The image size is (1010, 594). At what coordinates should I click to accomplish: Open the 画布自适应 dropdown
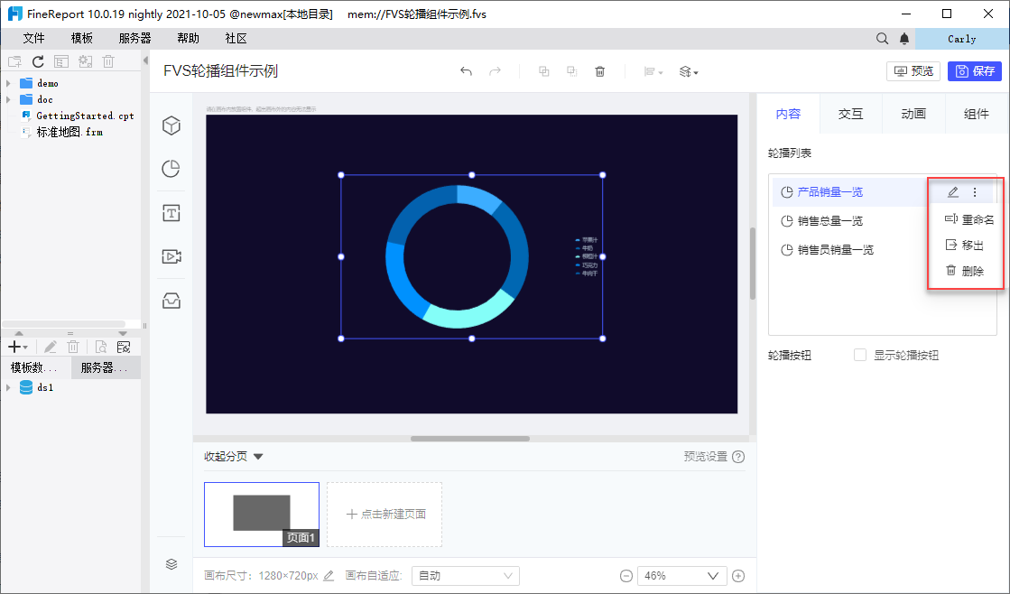[x=466, y=576]
